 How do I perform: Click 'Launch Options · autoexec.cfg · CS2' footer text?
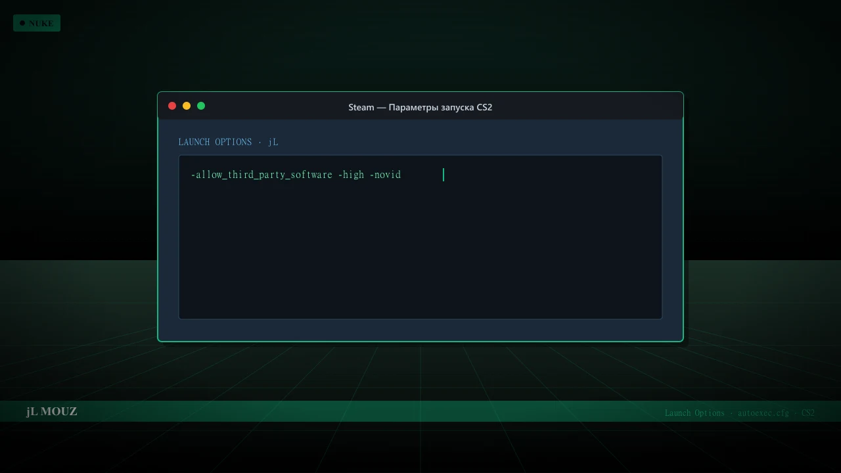(740, 413)
